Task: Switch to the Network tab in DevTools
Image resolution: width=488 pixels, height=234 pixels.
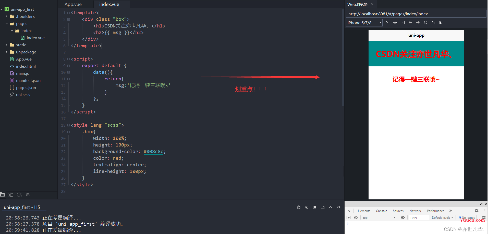Action: [415, 211]
